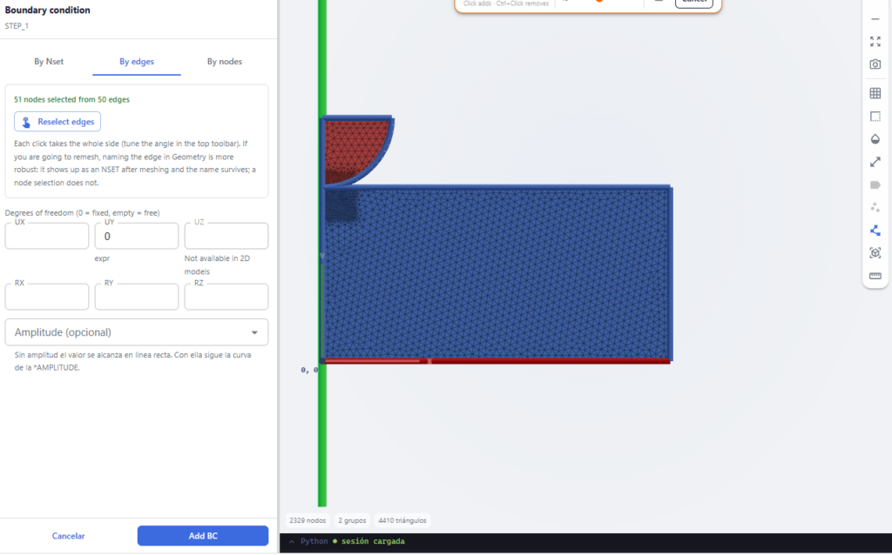The height and width of the screenshot is (555, 892).
Task: Zoom out using the minus icon
Action: click(875, 19)
